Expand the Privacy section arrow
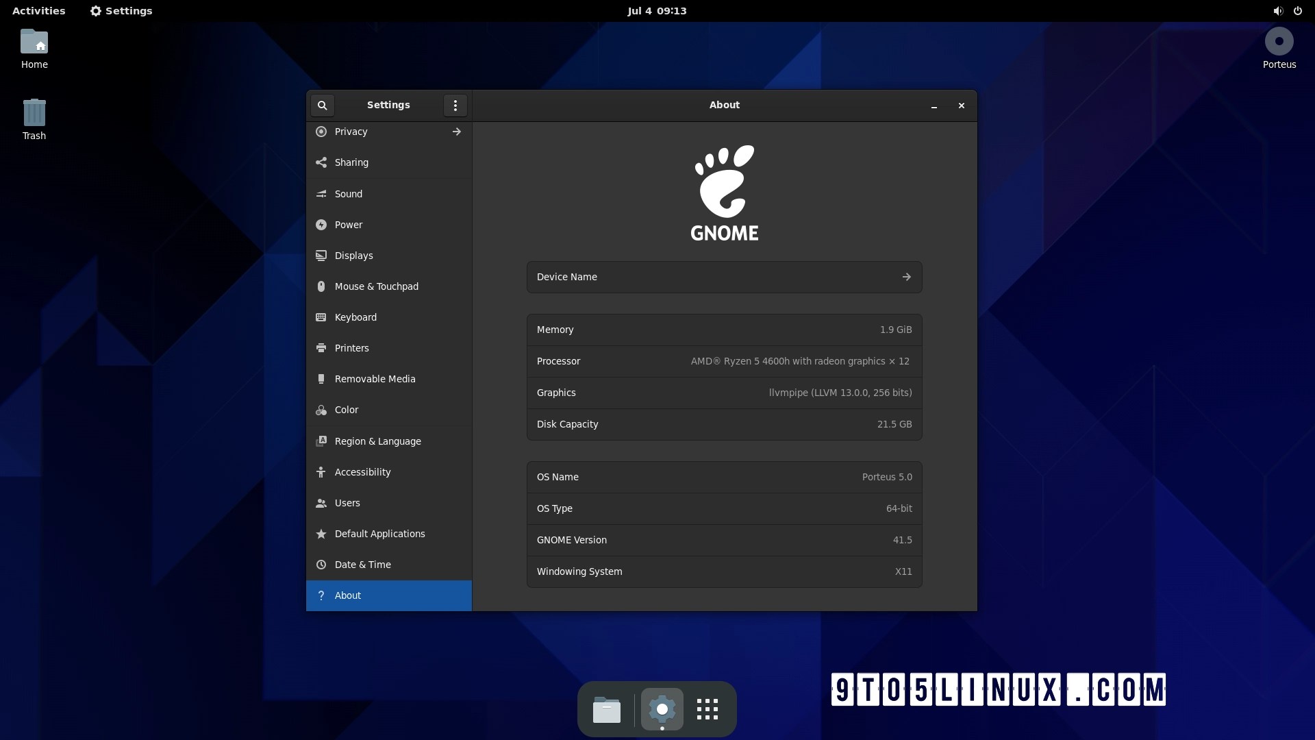The image size is (1315, 740). click(x=456, y=132)
